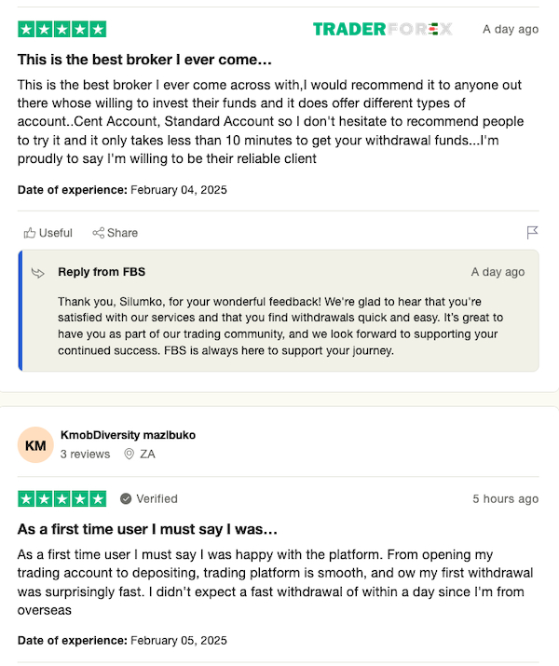The height and width of the screenshot is (666, 559).
Task: Click the 'Reply from FBS' heading
Action: click(102, 272)
